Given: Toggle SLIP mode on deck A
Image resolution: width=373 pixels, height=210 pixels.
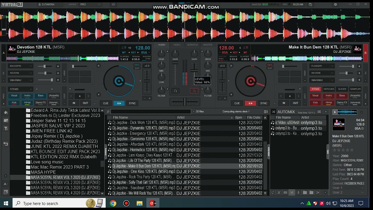Looking at the screenshot, I should click(x=137, y=68).
